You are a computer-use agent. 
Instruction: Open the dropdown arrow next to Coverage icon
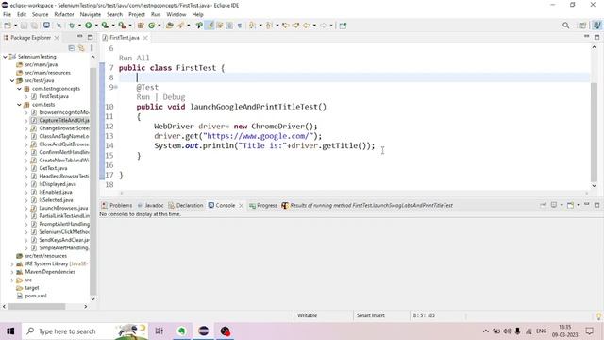113,25
